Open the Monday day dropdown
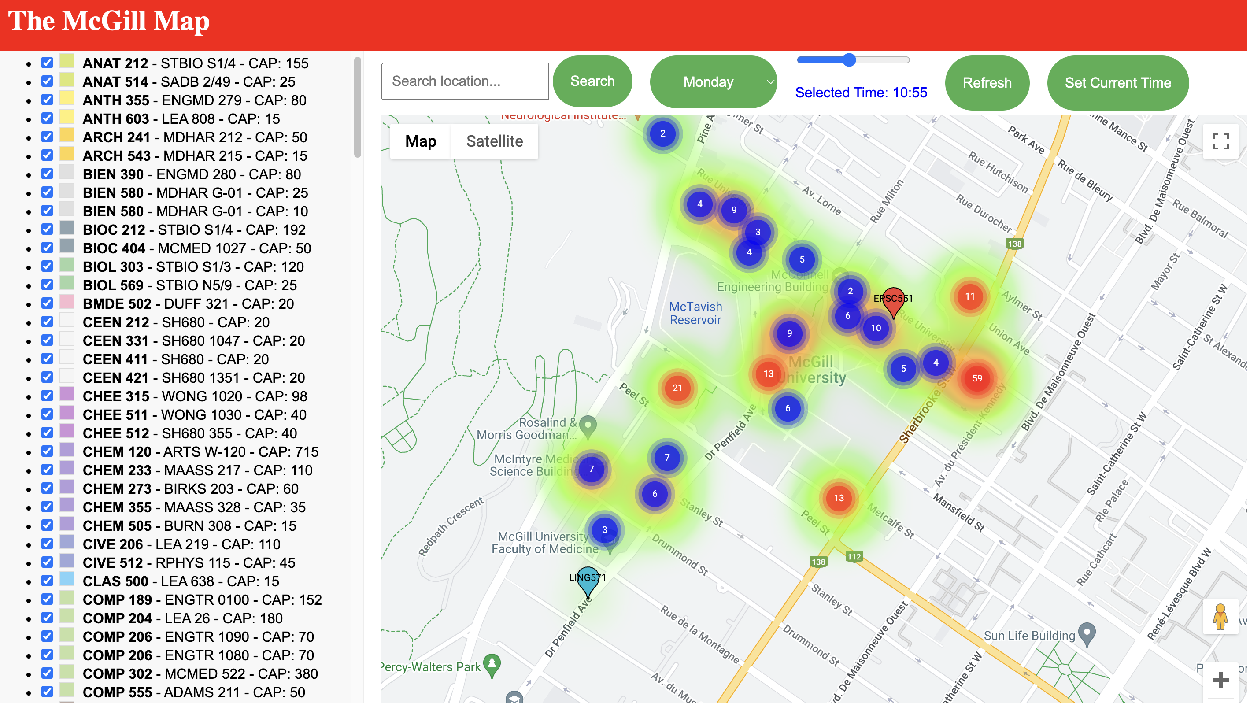 pyautogui.click(x=713, y=82)
